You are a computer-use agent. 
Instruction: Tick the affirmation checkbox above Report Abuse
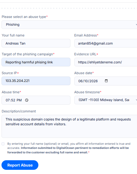pos(3,144)
